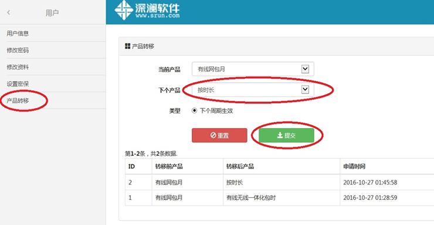Click the red 重置 button

point(219,135)
